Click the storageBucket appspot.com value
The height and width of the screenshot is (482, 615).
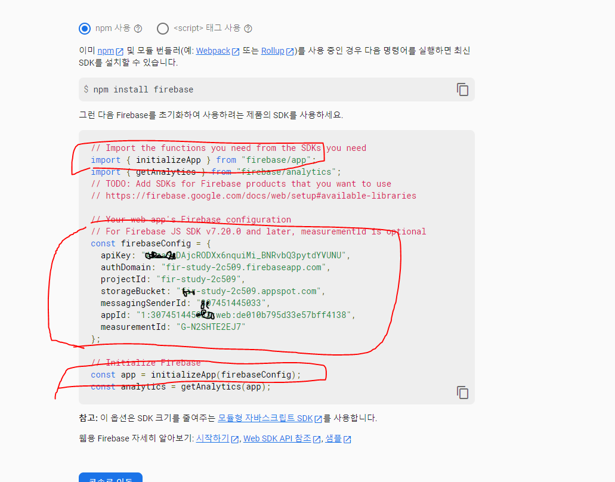click(249, 291)
